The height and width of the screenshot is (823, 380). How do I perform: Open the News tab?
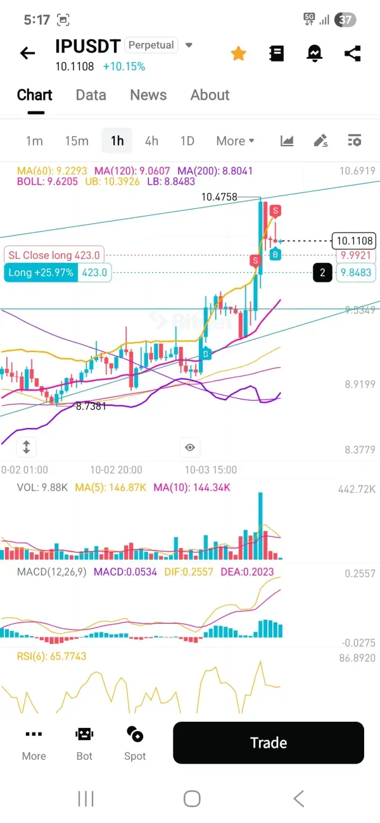point(148,95)
